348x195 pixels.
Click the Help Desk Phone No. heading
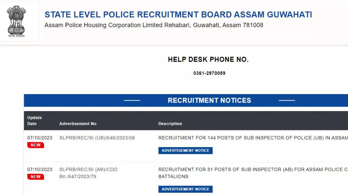(x=208, y=60)
